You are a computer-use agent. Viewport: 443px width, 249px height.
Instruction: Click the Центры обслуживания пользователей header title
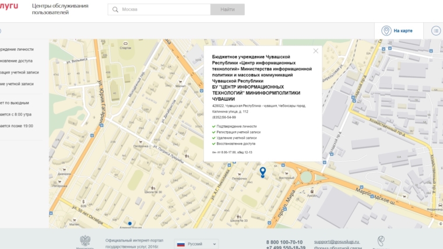[60, 9]
